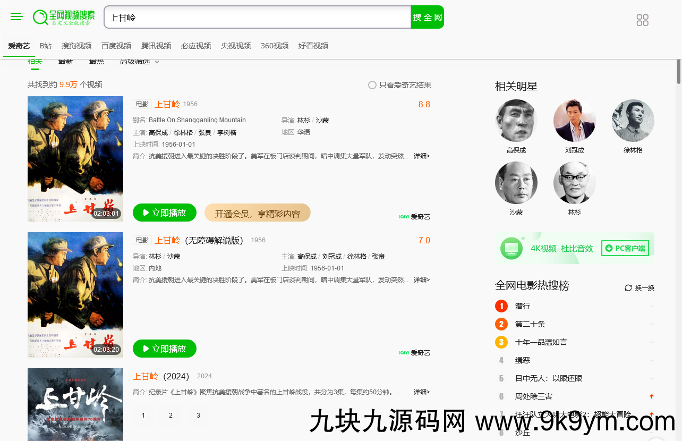Switch to 百度视频 tab
682x441 pixels.
[x=116, y=46]
